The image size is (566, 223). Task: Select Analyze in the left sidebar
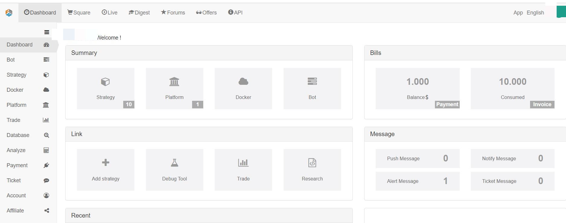coord(28,150)
